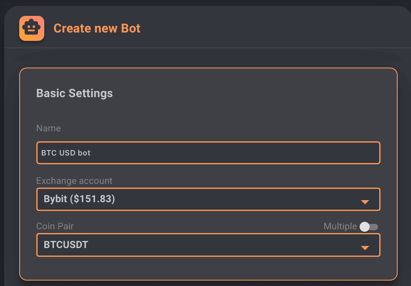
Task: Click the Exchange account label
Action: 74,181
